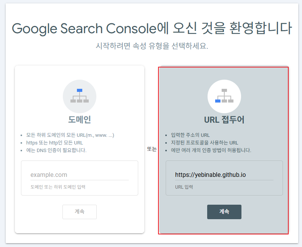302x247 pixels.
Task: Click the URL prefix property sitemap icon
Action: pyautogui.click(x=224, y=96)
